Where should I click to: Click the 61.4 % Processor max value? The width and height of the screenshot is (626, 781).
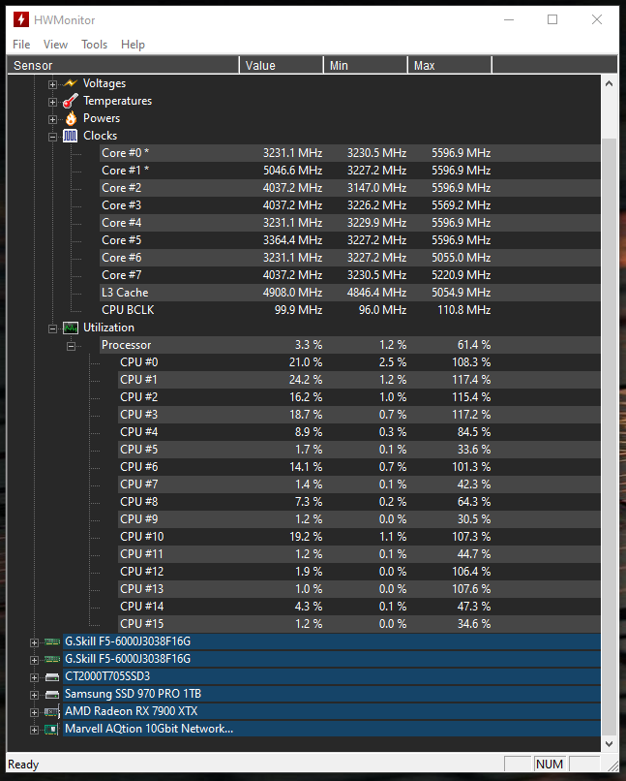[474, 345]
